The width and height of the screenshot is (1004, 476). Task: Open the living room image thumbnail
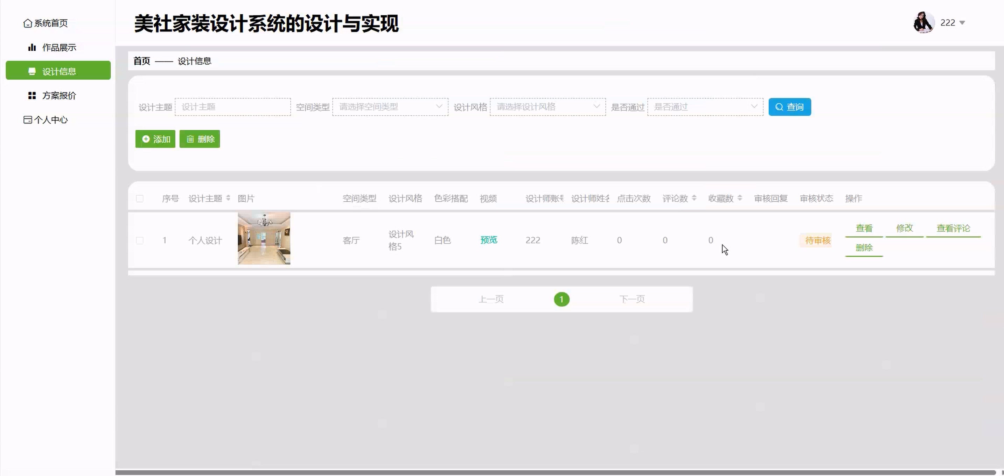coord(264,238)
